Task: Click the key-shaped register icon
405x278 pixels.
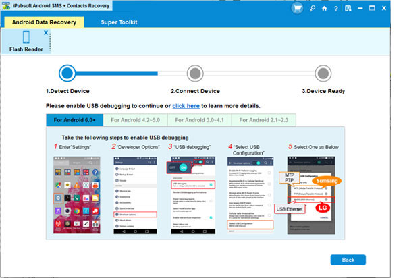Action: (312, 9)
